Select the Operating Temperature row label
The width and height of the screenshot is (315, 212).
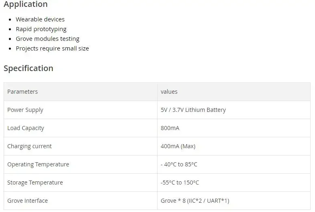(38, 164)
